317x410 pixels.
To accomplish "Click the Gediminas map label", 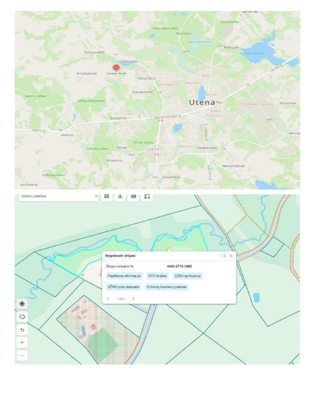I will [x=208, y=148].
